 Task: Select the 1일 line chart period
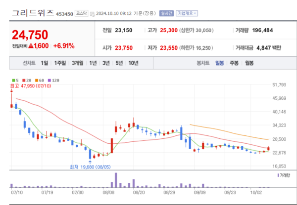[x=45, y=63]
